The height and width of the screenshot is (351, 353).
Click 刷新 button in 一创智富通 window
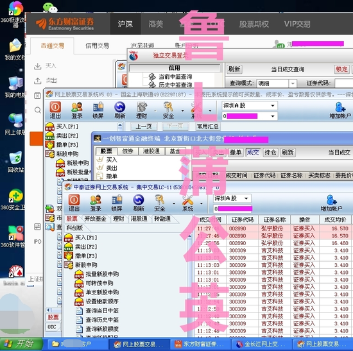point(288,153)
